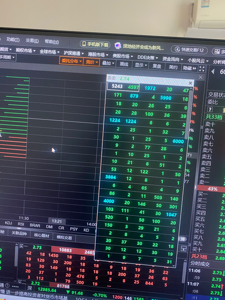Select the CR indicator tab
This screenshot has height=300, width=225.
pos(61,228)
